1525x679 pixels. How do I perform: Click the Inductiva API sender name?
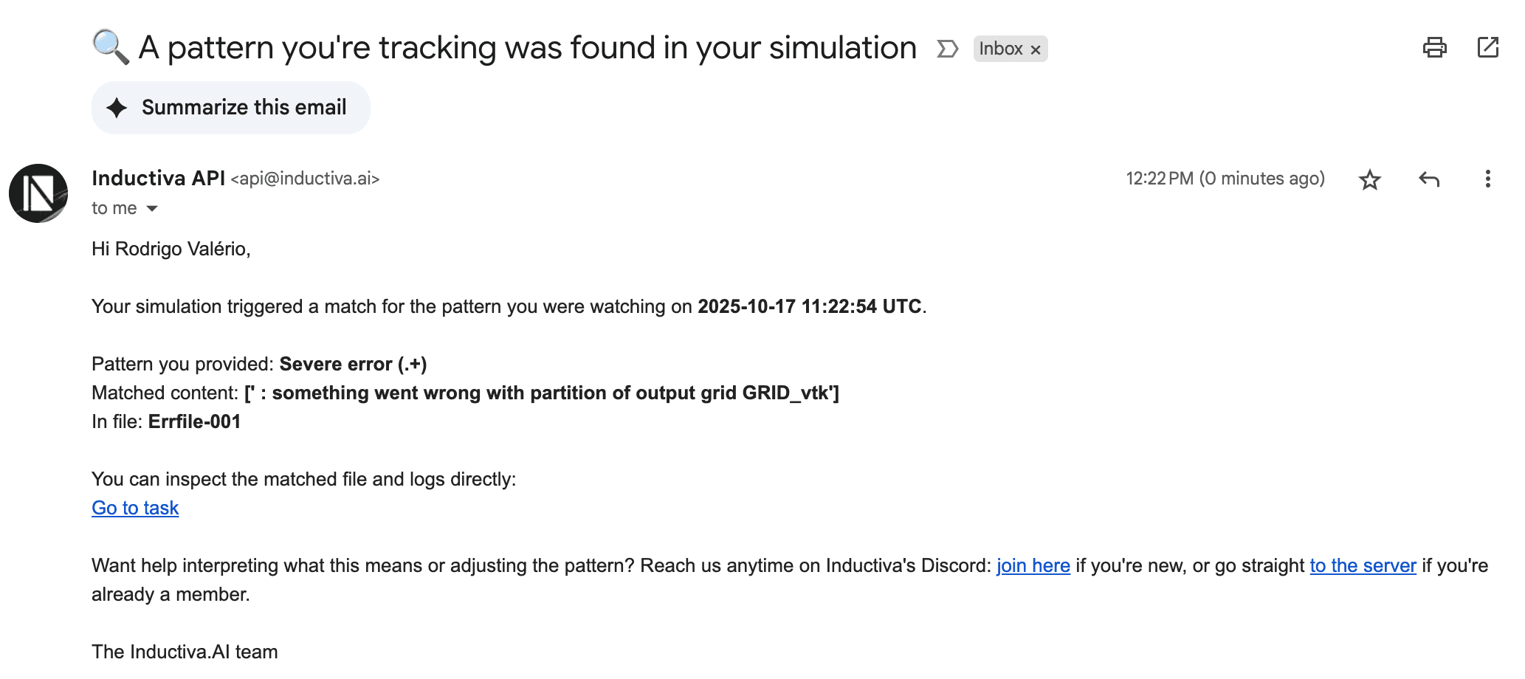pos(157,178)
